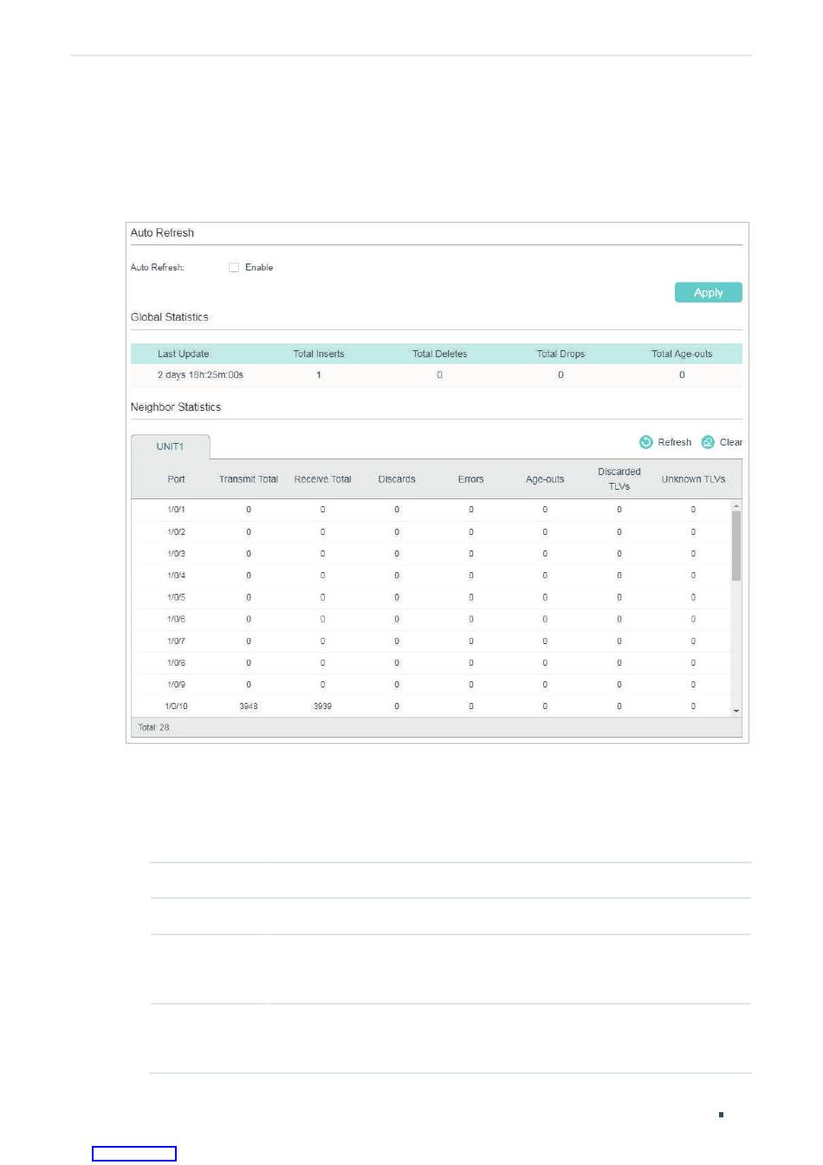Select port row 1/0/10

(x=431, y=706)
